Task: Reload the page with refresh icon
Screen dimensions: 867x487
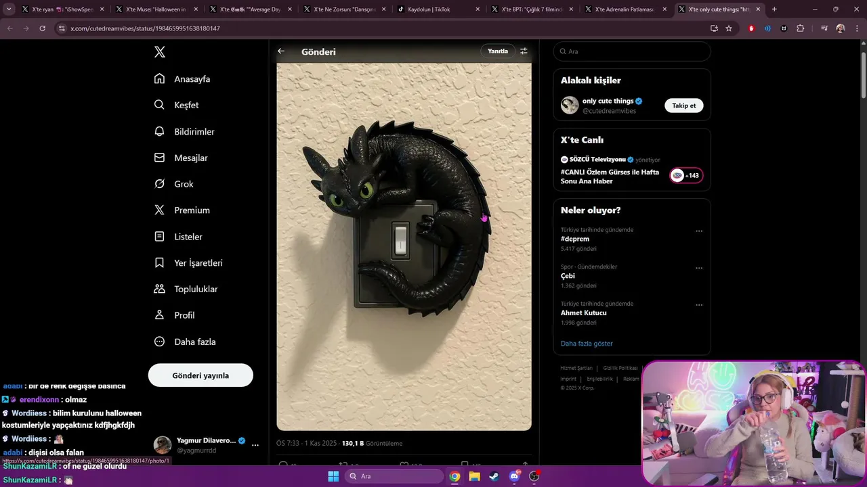Action: [42, 28]
